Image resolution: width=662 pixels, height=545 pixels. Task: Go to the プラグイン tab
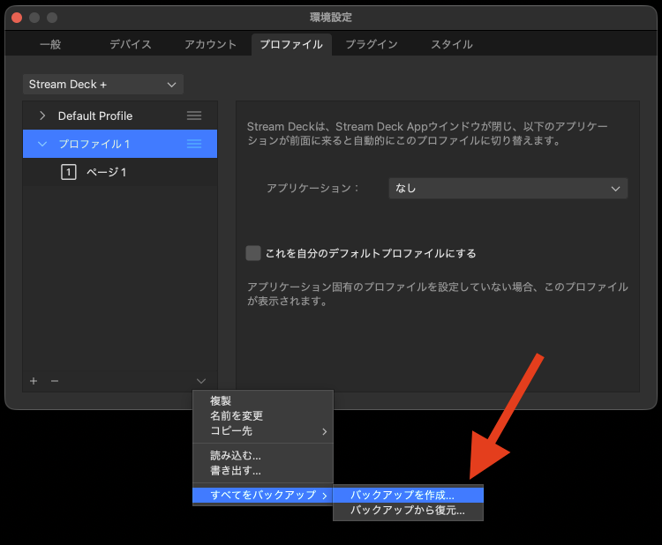coord(372,44)
